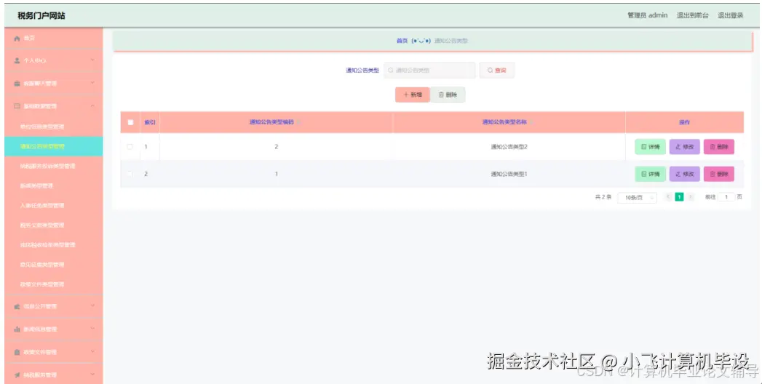Tick the checkbox for row 通知公告类型1

point(130,174)
